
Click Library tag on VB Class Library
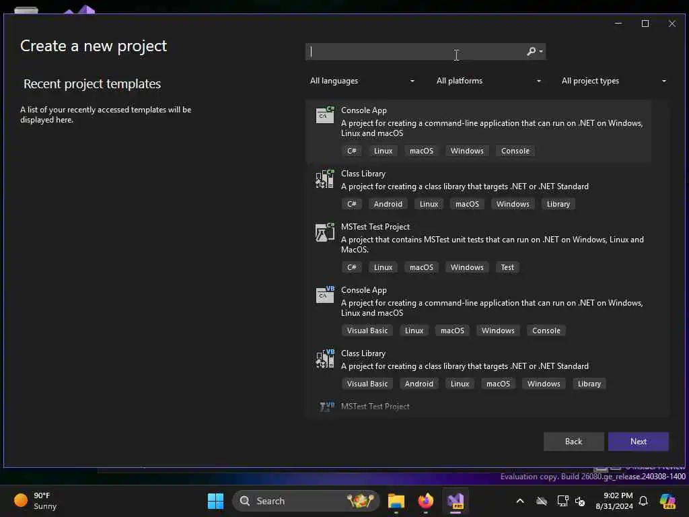pyautogui.click(x=589, y=384)
